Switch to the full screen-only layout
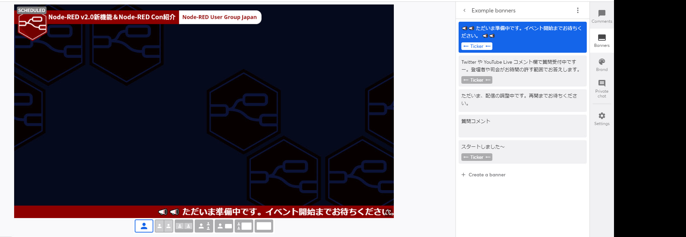The height and width of the screenshot is (237, 686). click(x=264, y=226)
